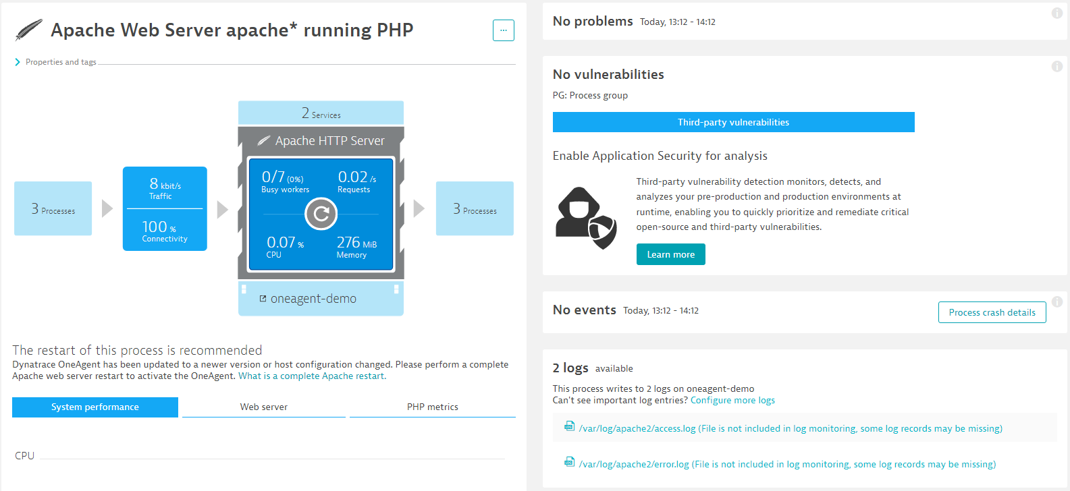The height and width of the screenshot is (491, 1070).
Task: Open the incoming 3 Processes tile beside Traffic
Action: (x=53, y=208)
